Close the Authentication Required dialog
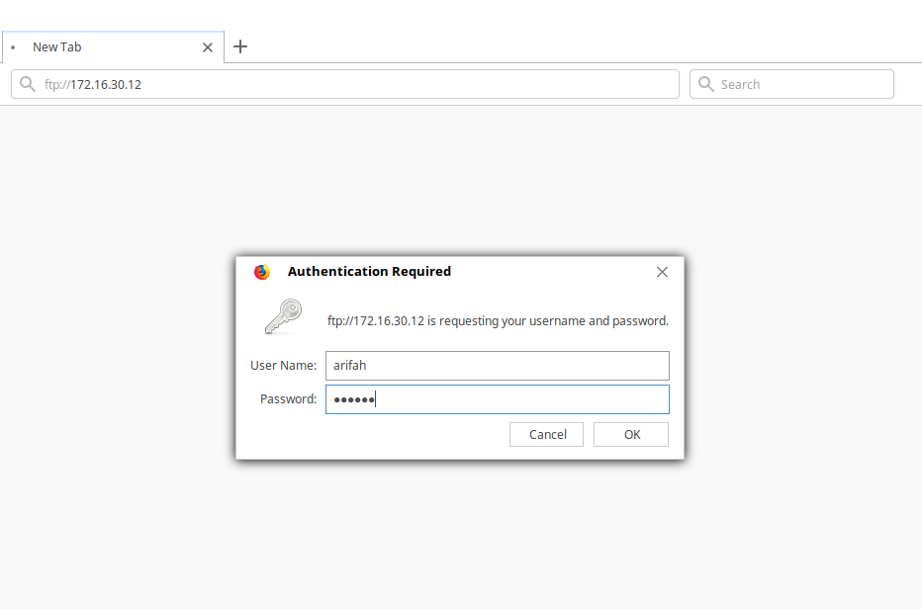This screenshot has width=922, height=609. (x=662, y=272)
